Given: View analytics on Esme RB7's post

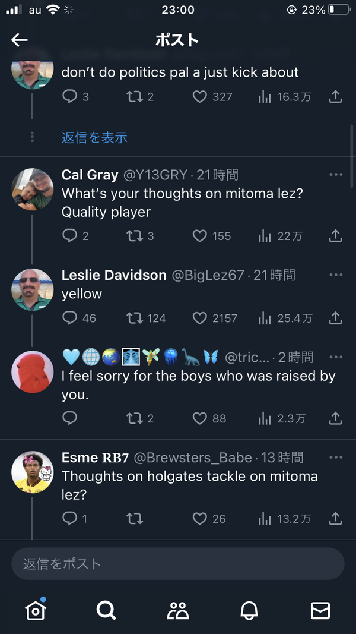Looking at the screenshot, I should click(266, 518).
